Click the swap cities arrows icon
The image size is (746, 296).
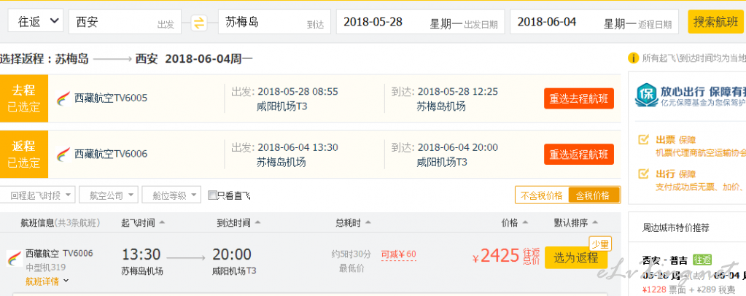(x=199, y=23)
